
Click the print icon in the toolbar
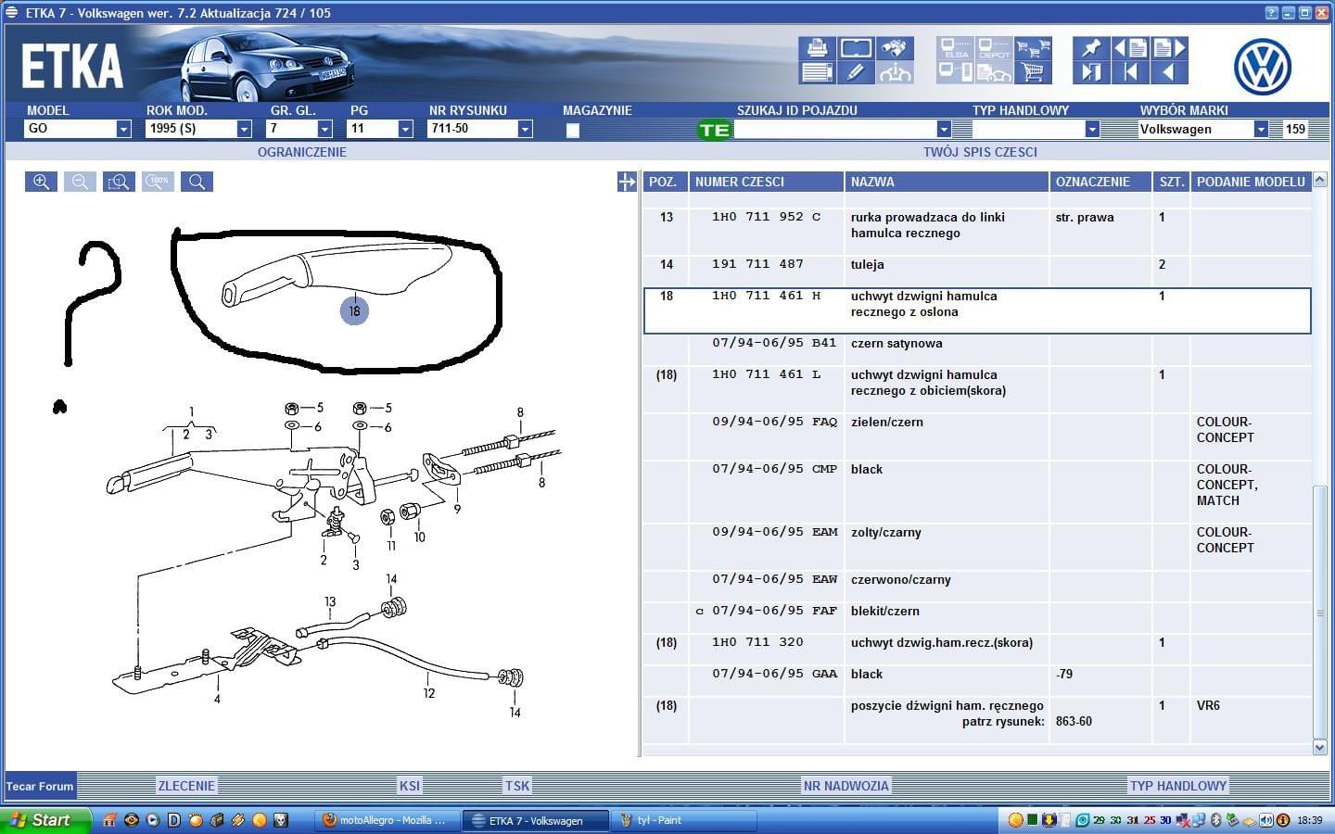coord(817,48)
